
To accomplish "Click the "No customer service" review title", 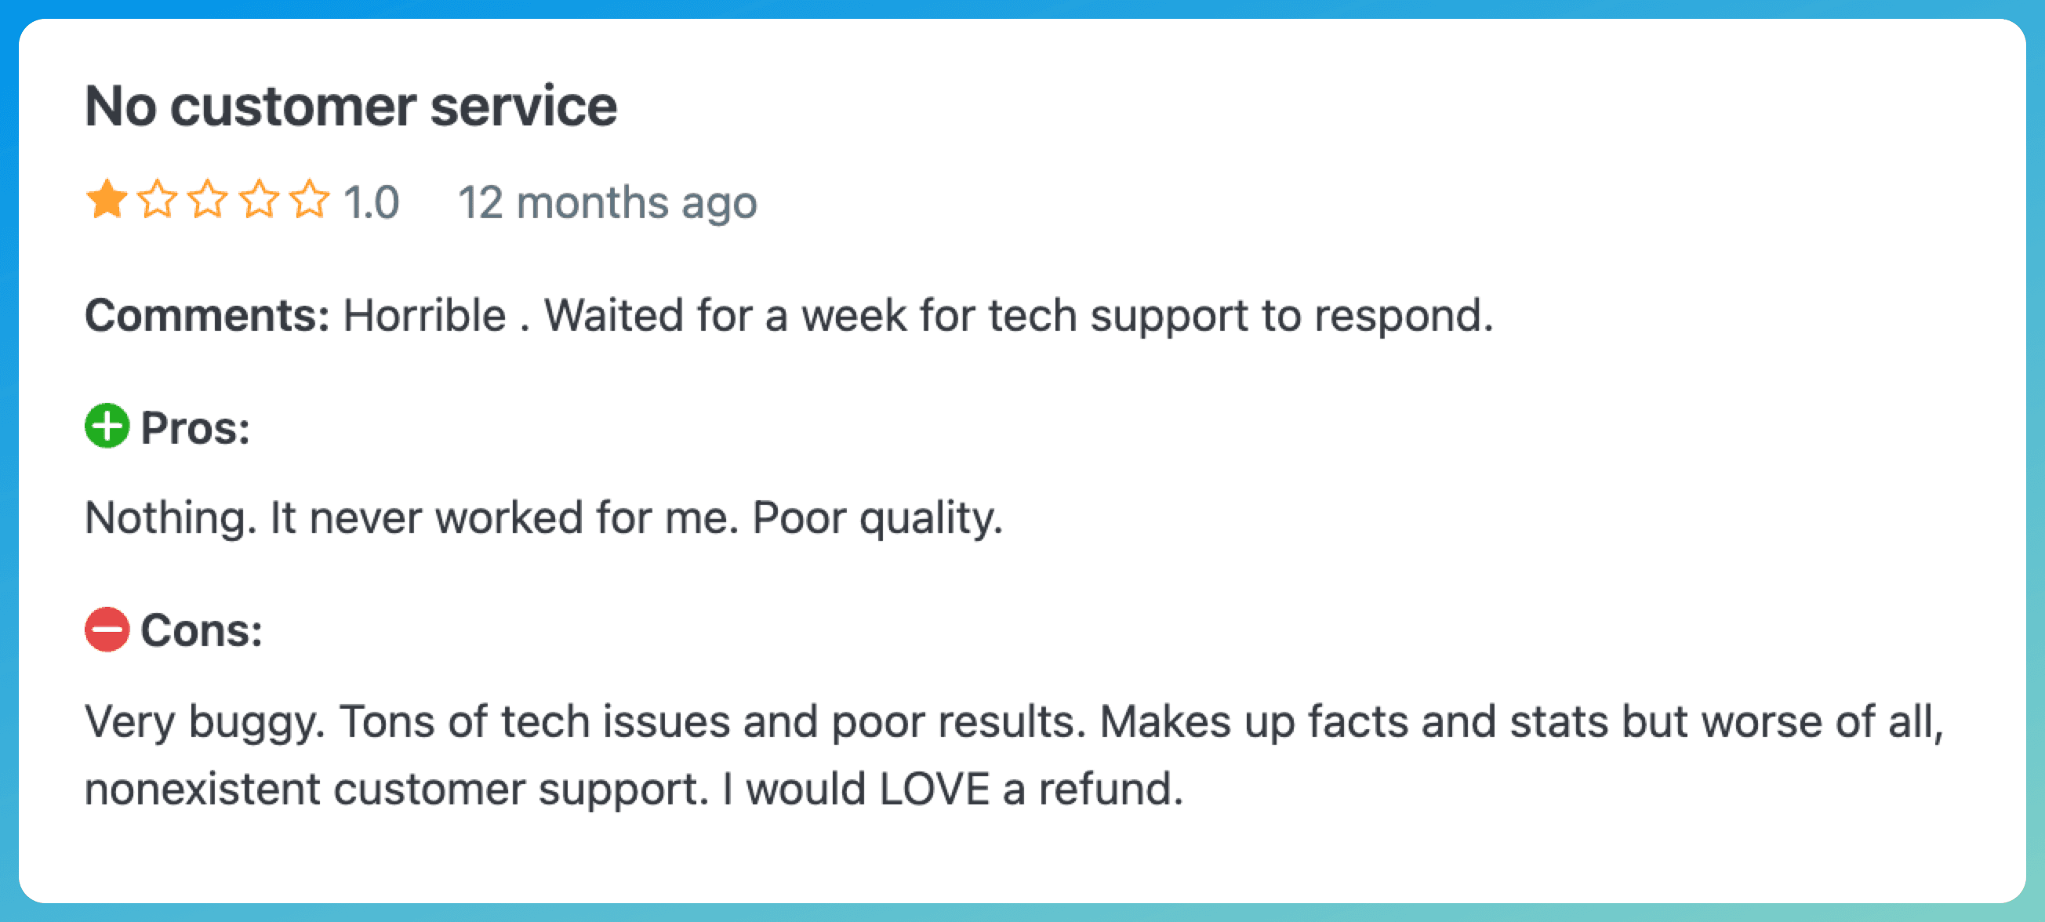I will pos(351,107).
